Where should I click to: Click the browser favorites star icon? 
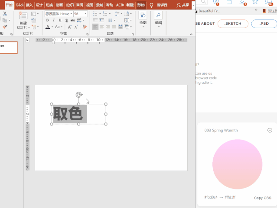[x=255, y=2]
